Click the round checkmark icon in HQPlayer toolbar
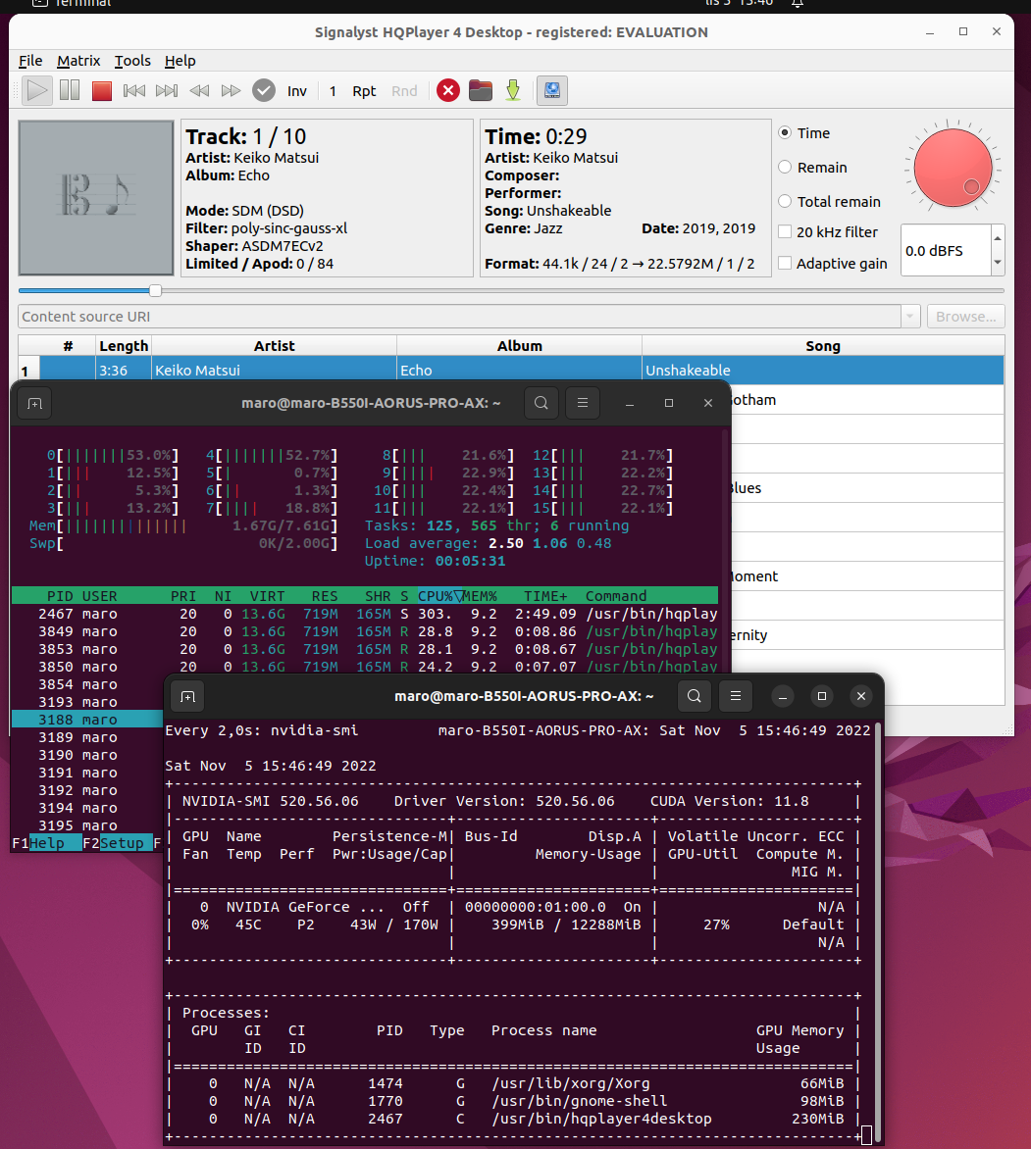Image resolution: width=1031 pixels, height=1149 pixels. tap(263, 91)
